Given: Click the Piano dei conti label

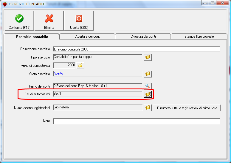Looking at the screenshot, I should 40,86.
